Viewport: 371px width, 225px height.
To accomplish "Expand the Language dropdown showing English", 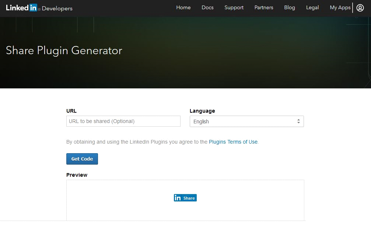I will tap(243, 122).
